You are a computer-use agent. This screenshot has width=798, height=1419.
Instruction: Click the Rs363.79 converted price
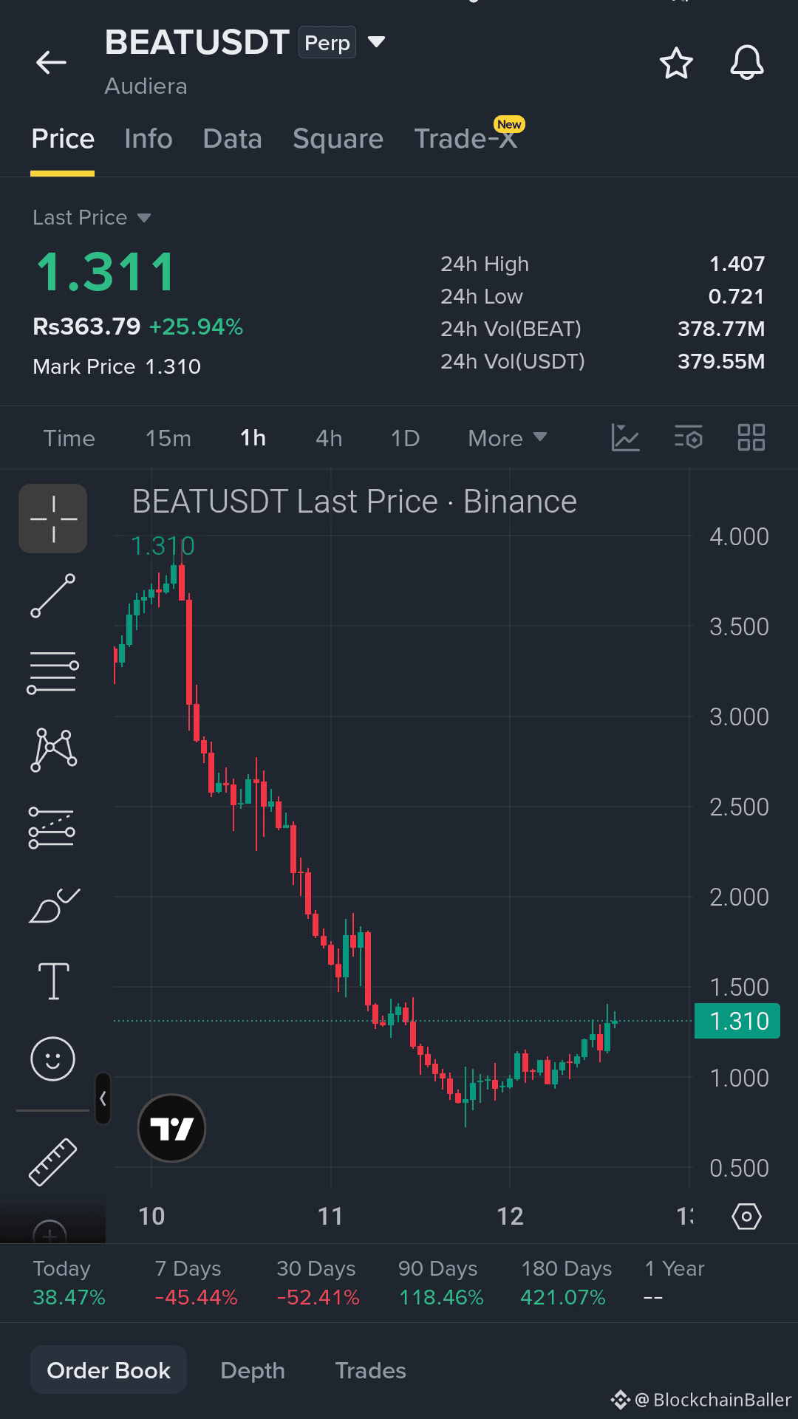[86, 326]
